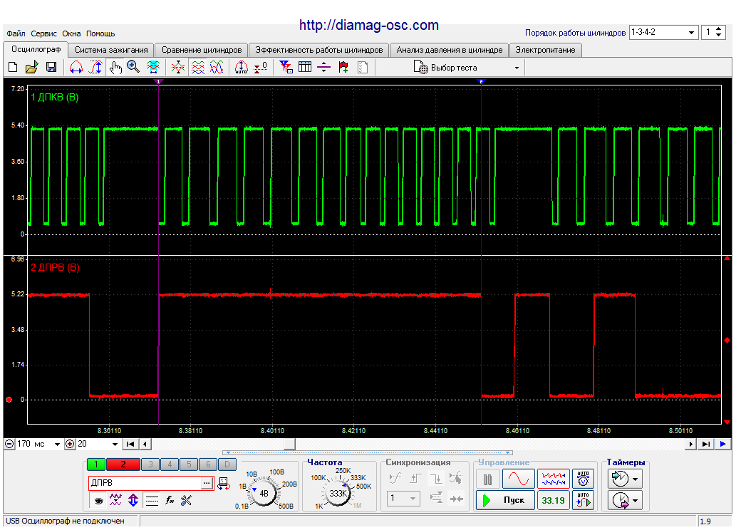
Task: Click the purple divider line icon
Action: pos(323,68)
